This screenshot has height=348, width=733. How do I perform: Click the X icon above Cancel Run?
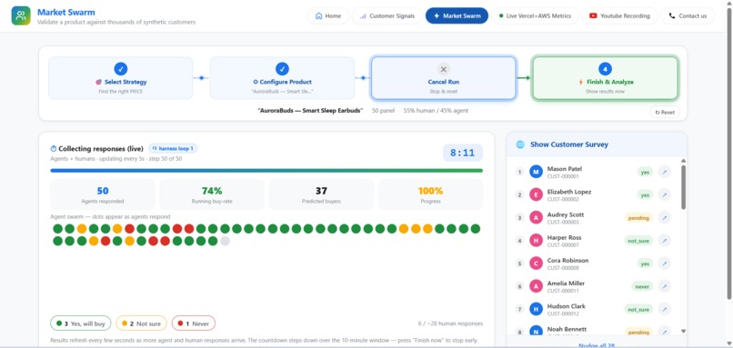click(x=444, y=69)
